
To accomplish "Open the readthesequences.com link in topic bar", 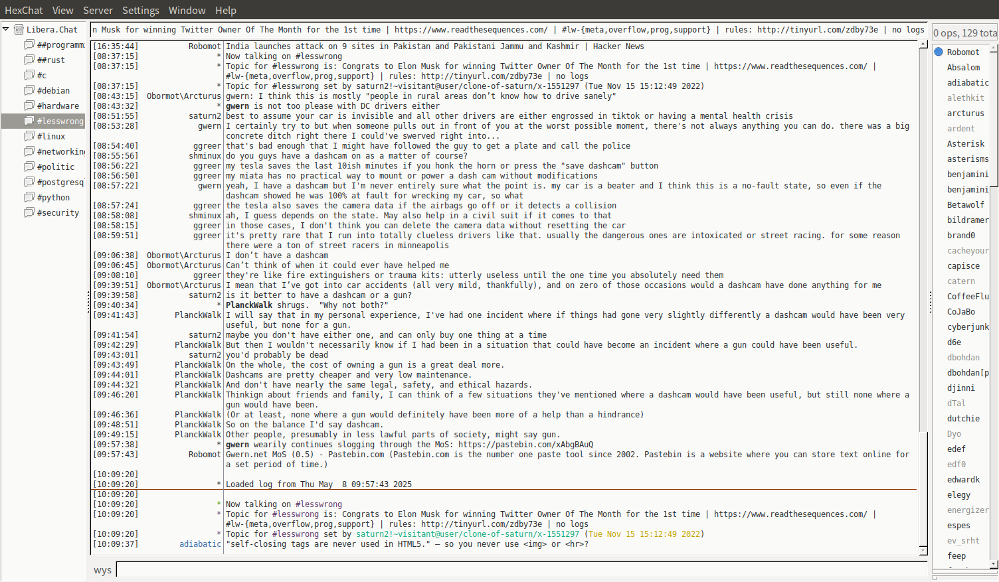I will 471,30.
